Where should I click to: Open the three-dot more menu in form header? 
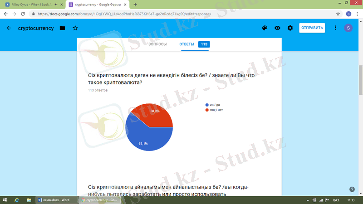click(x=335, y=28)
